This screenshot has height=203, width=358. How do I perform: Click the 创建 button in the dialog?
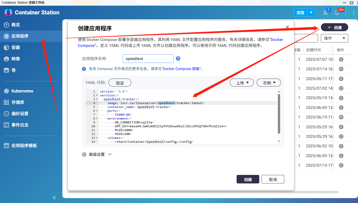point(248,179)
